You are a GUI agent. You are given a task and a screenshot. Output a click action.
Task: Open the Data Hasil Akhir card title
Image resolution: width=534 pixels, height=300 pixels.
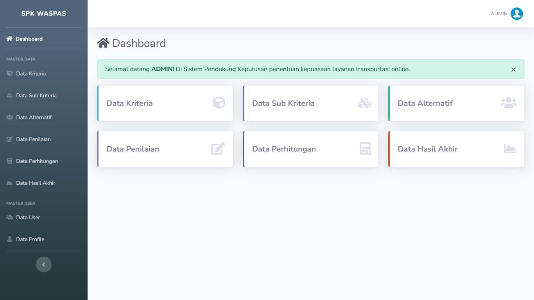coord(427,149)
